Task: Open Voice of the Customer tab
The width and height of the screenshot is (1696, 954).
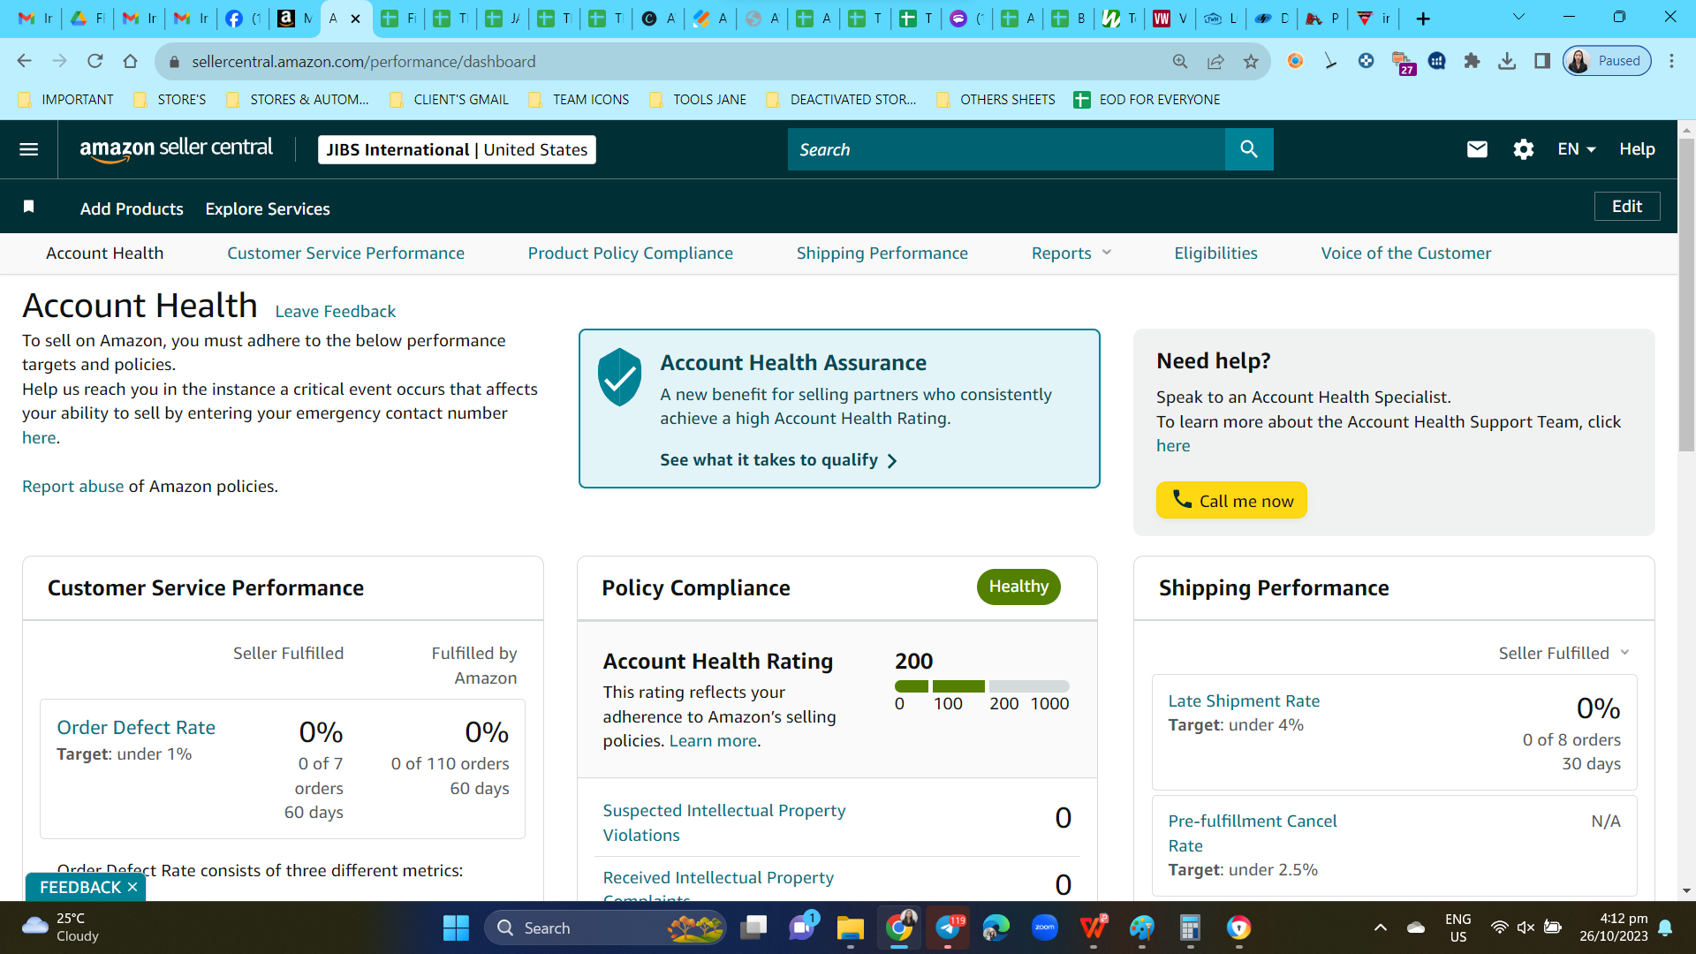Action: tap(1405, 254)
